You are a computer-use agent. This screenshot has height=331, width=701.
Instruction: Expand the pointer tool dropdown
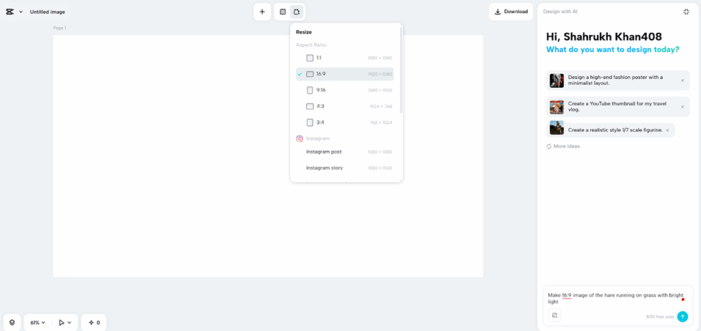click(x=68, y=322)
